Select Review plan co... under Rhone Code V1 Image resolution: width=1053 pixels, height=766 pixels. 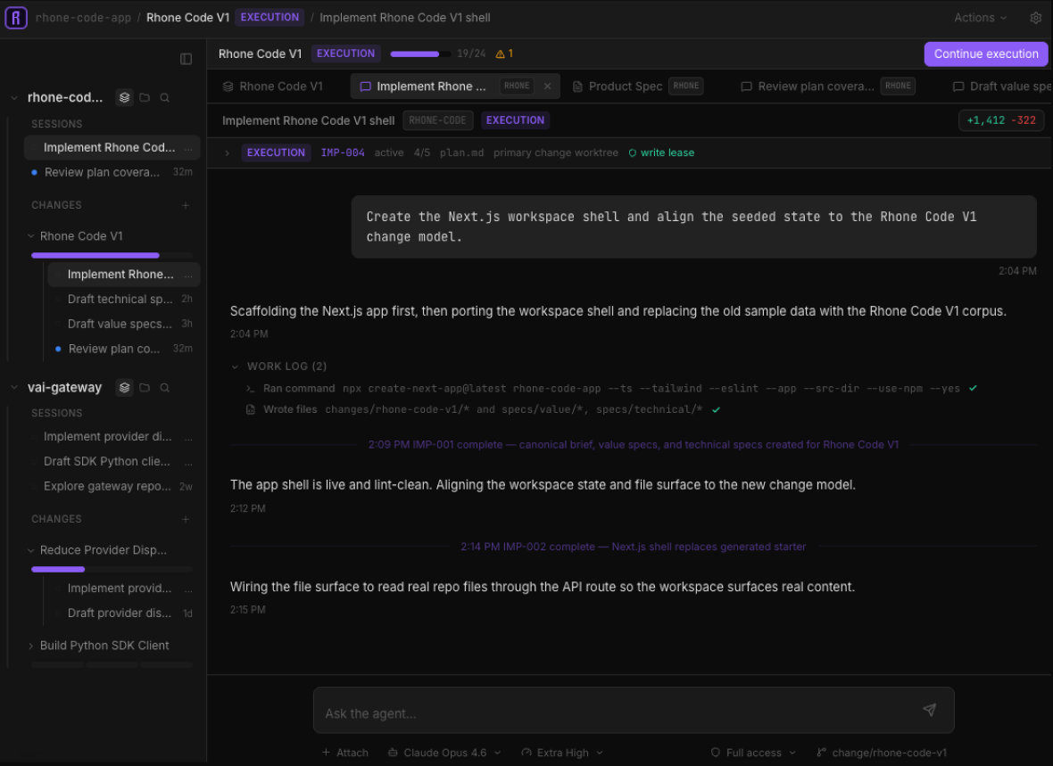[123, 349]
